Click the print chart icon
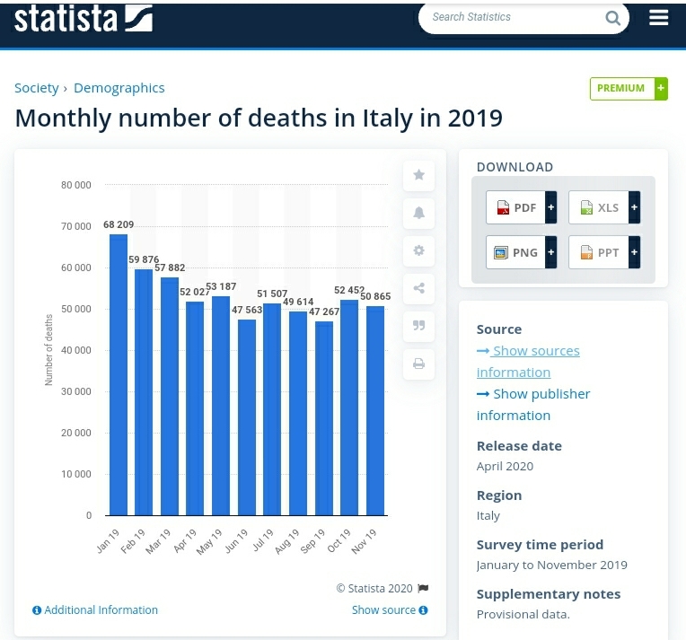686x640 pixels. point(418,364)
